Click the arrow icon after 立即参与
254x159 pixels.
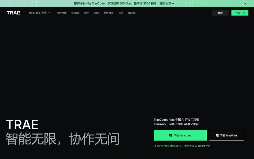(x=173, y=3)
